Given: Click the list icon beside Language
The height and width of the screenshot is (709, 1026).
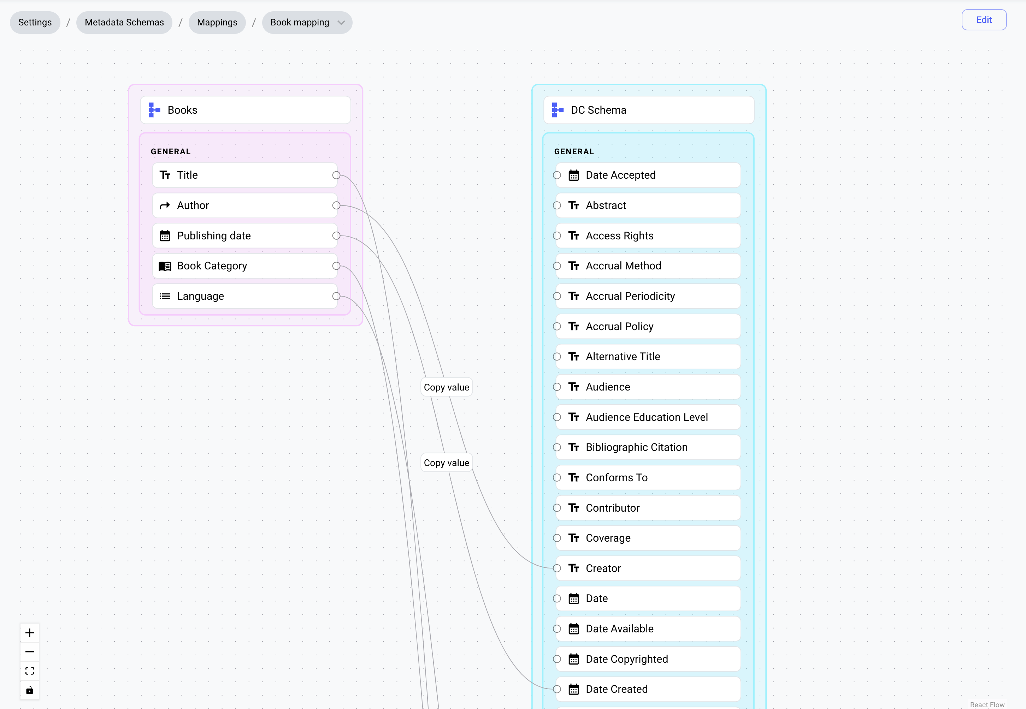Looking at the screenshot, I should [x=165, y=296].
